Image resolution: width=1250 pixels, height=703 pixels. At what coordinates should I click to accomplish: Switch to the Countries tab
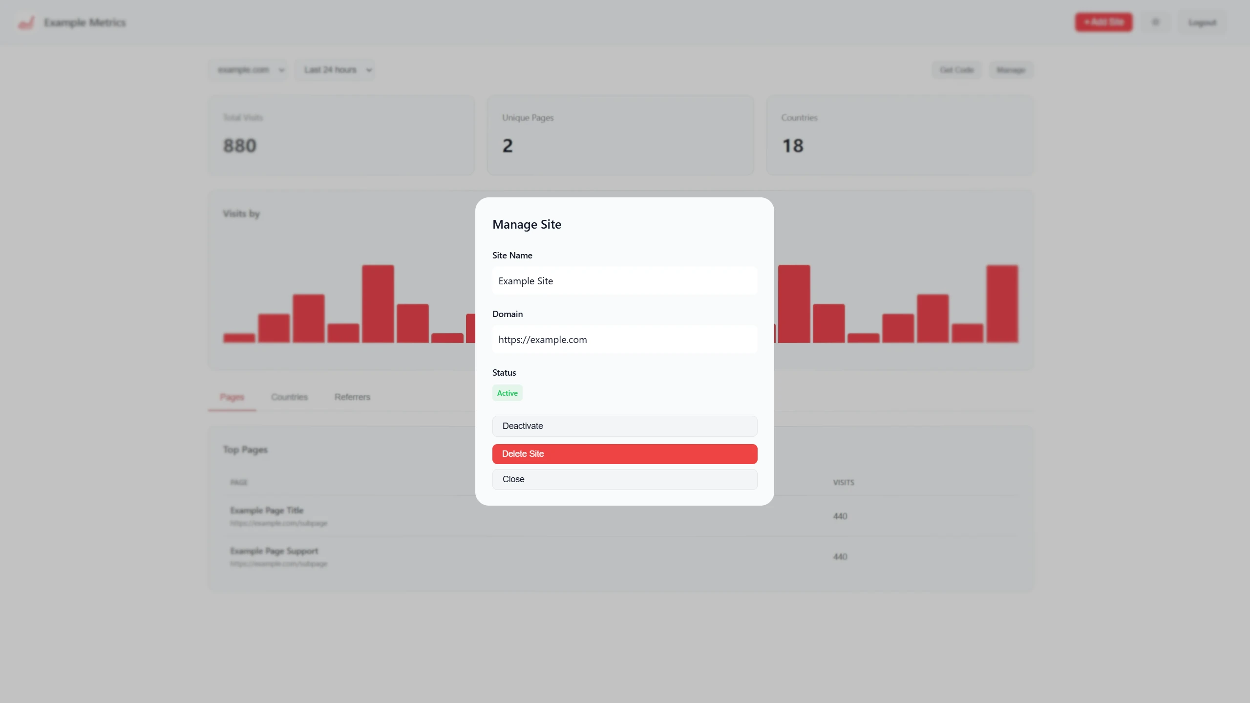click(289, 397)
